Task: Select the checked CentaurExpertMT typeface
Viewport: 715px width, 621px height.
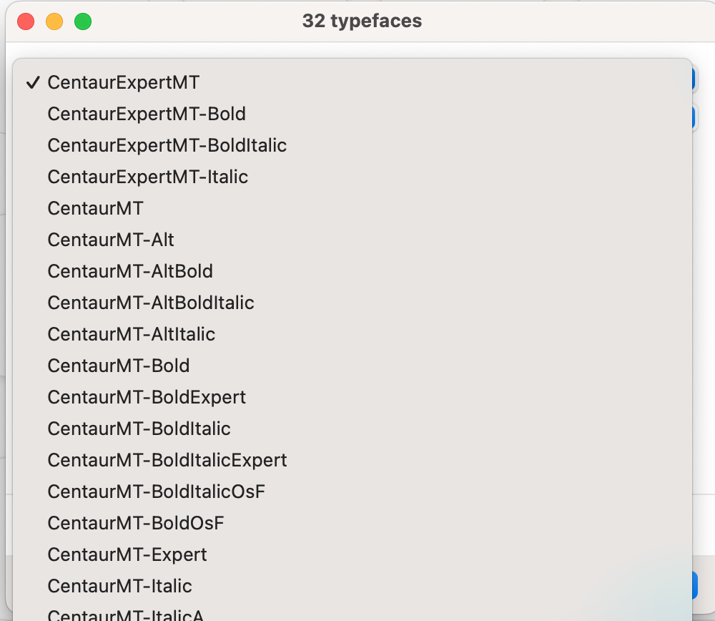Action: point(123,82)
